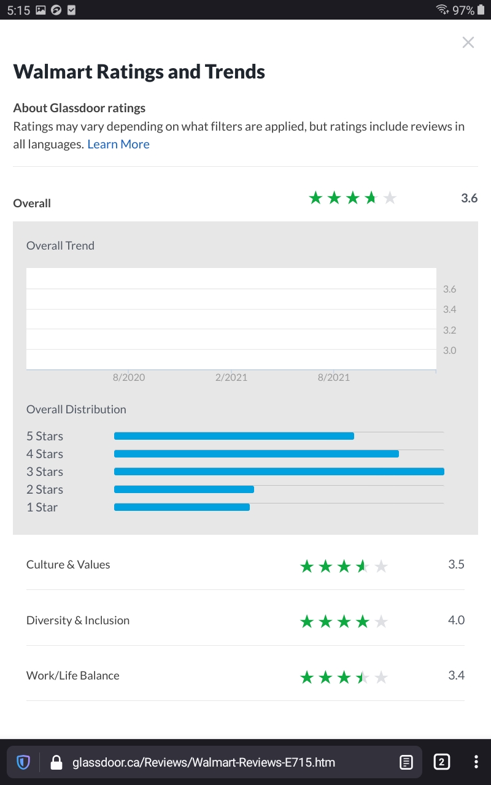Click the "5 Stars" row label
This screenshot has height=785, width=491.
pyautogui.click(x=45, y=436)
